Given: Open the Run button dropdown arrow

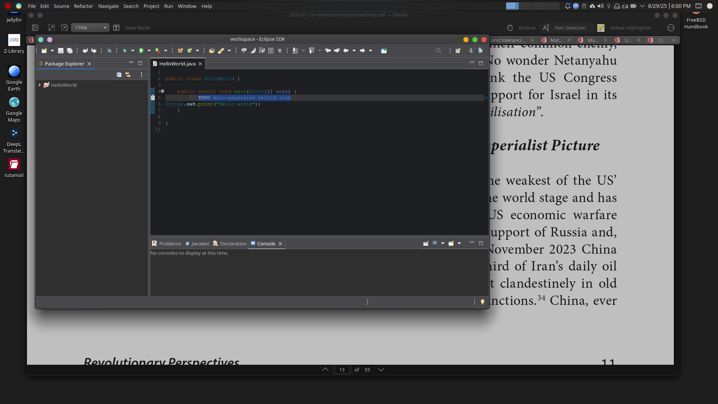Looking at the screenshot, I should tap(149, 51).
